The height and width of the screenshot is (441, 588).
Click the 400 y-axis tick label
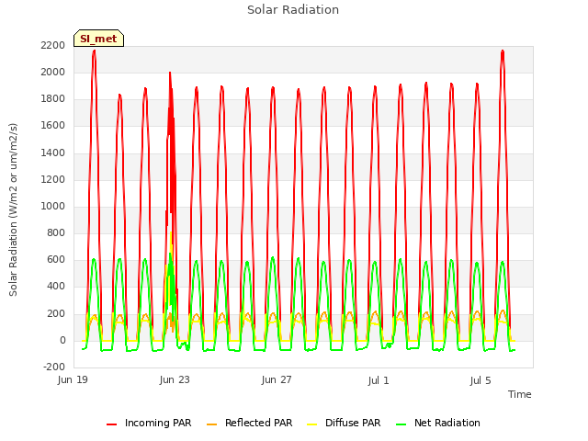coord(56,287)
